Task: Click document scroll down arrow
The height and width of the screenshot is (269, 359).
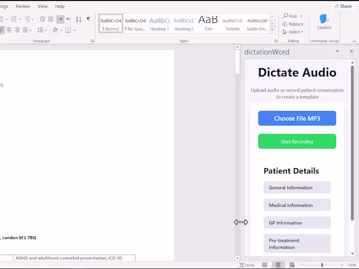Action: pos(237,258)
